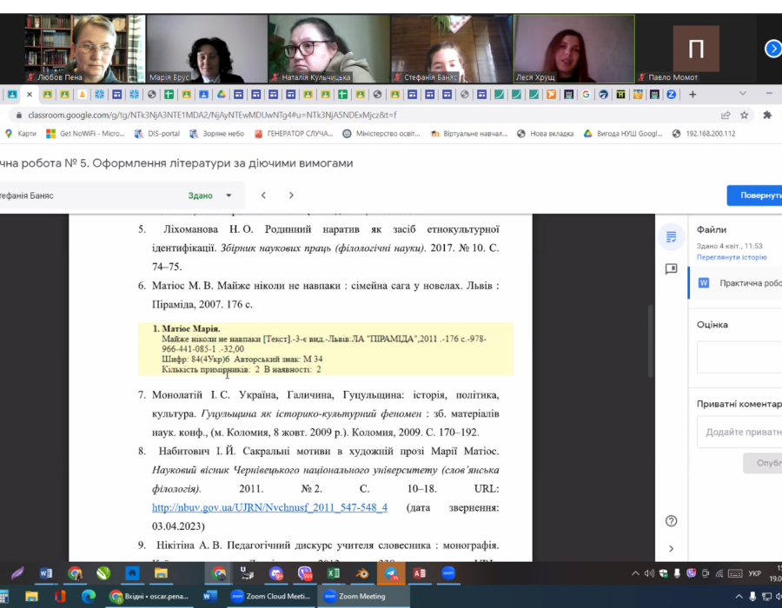Go to next student submission arrow
Image resolution: width=782 pixels, height=608 pixels.
point(291,195)
